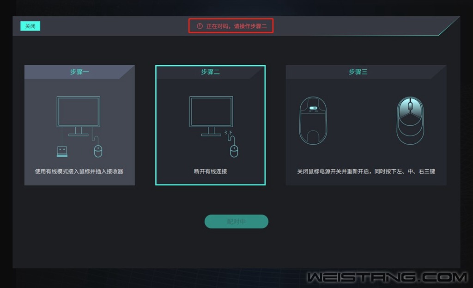Click the monitor icon in step one
473x288 pixels.
pyautogui.click(x=79, y=116)
